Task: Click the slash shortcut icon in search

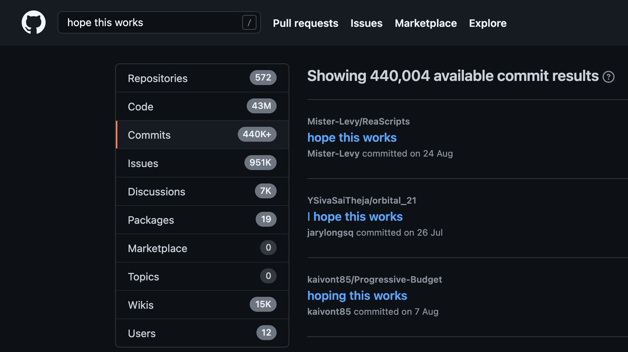Action: [250, 22]
